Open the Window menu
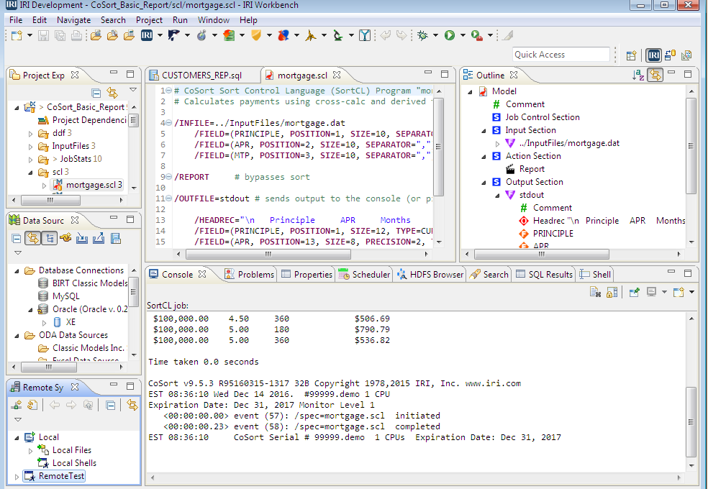The image size is (708, 489). (214, 20)
